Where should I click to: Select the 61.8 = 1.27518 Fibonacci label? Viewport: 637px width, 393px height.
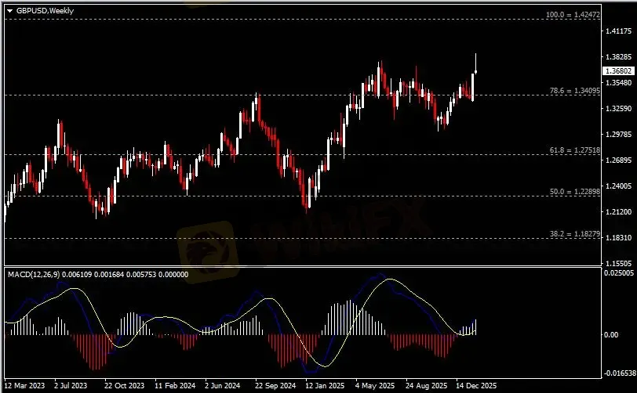575,150
